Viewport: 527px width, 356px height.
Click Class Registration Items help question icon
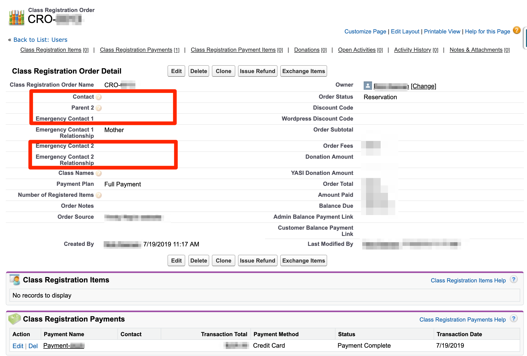[x=514, y=280]
